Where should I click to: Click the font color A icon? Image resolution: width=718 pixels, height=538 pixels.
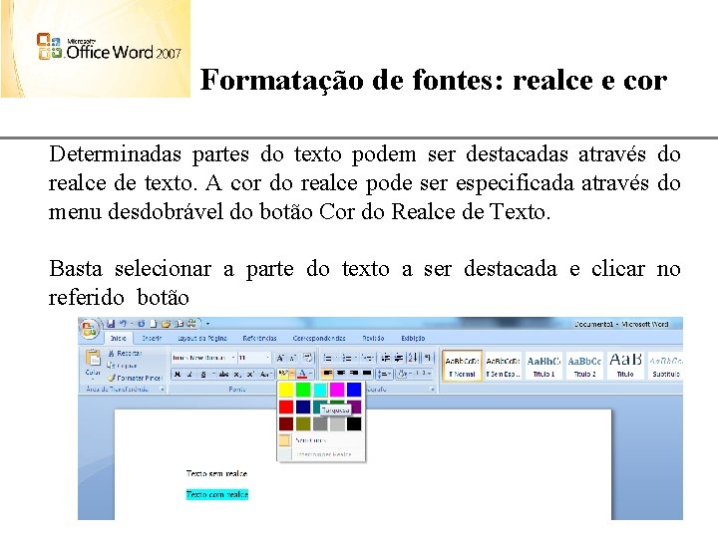[x=302, y=375]
